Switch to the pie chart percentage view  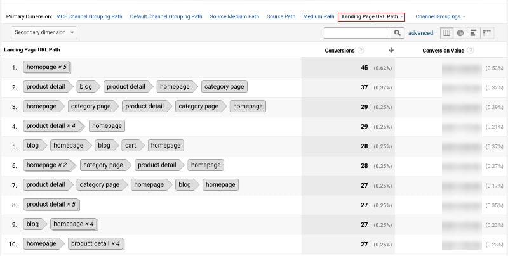(460, 33)
